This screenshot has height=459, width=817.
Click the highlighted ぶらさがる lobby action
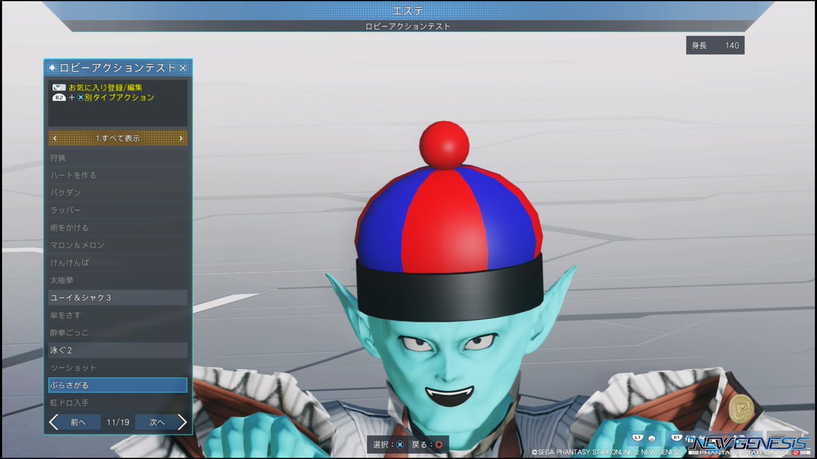pyautogui.click(x=118, y=386)
